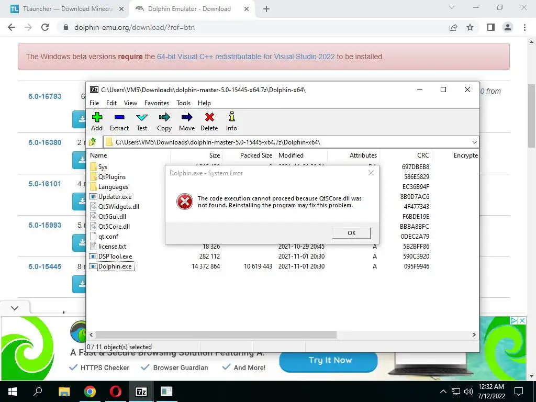The image size is (536, 402).
Task: Select the Sys folder icon
Action: pyautogui.click(x=93, y=167)
